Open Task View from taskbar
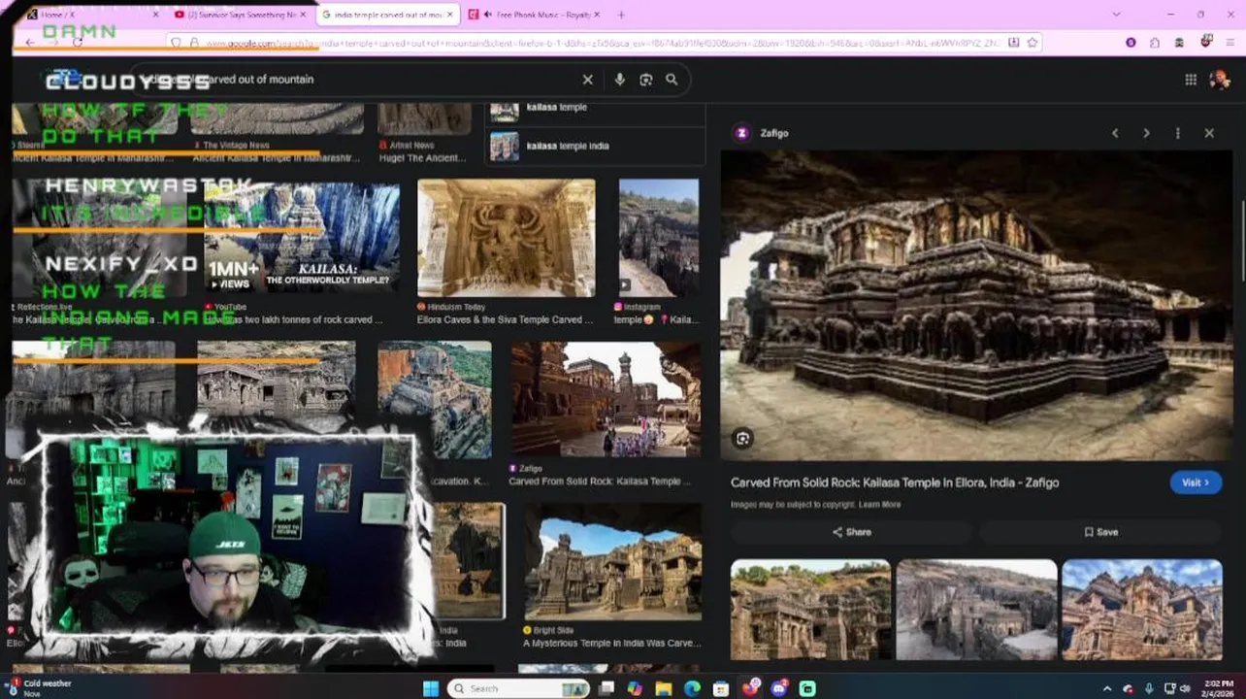 (607, 688)
